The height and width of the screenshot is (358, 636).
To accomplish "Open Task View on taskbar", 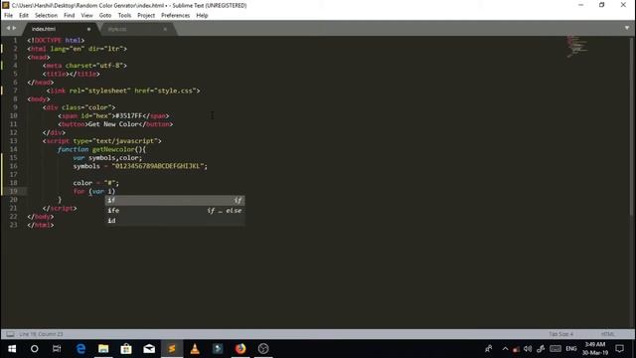I will click(x=57, y=349).
